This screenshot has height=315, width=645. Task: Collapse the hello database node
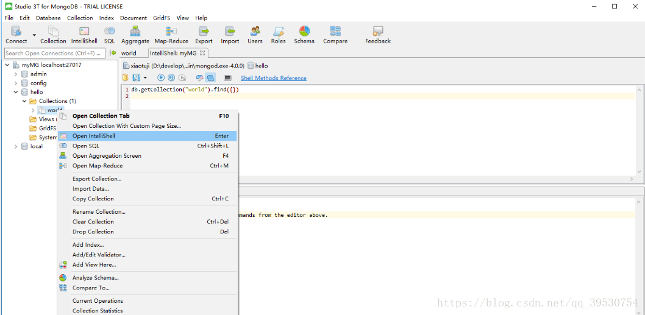(x=16, y=92)
